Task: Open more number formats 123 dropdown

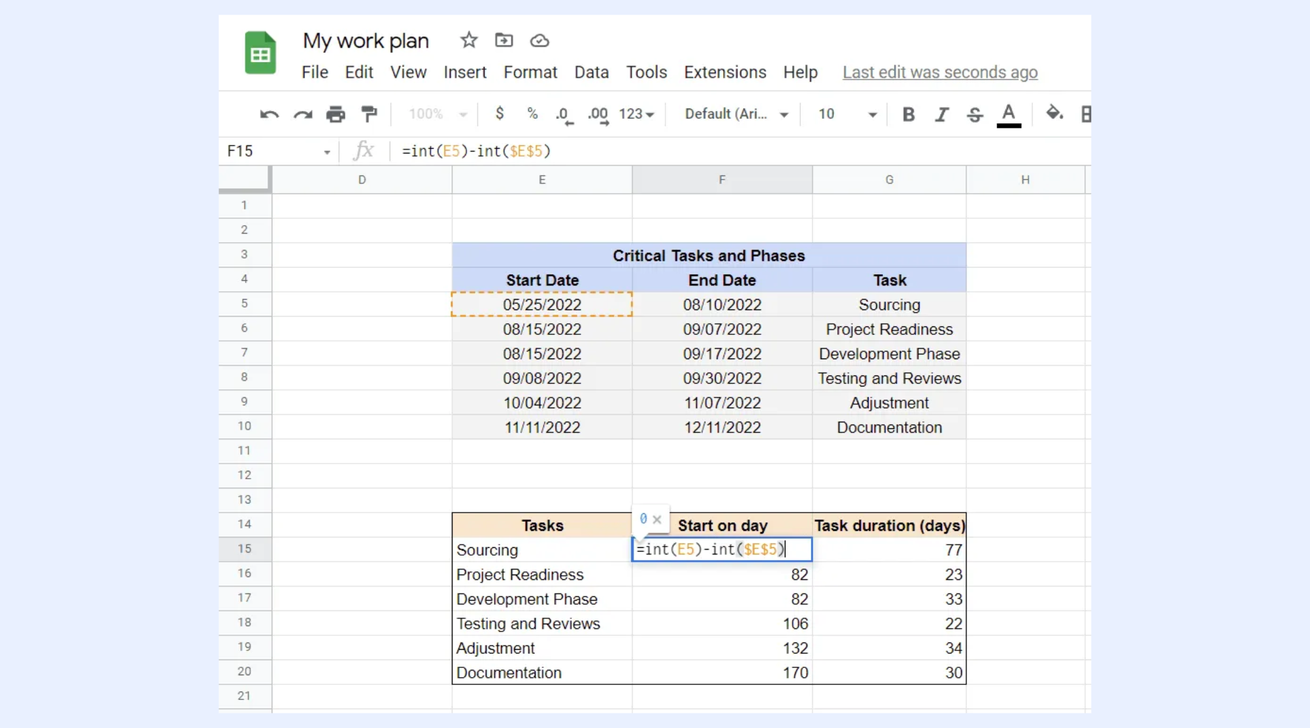Action: click(637, 114)
